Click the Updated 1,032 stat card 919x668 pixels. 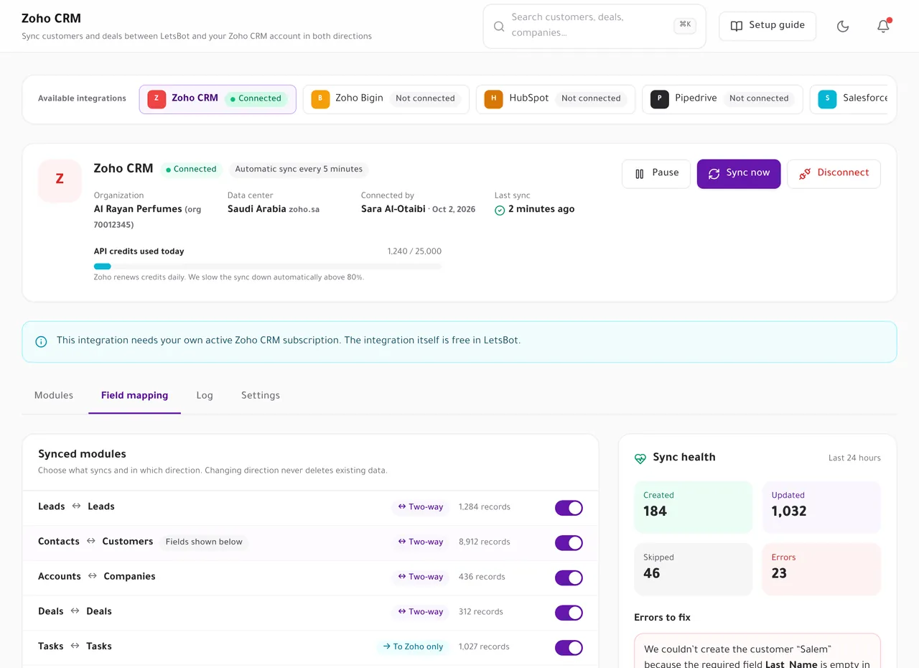821,507
